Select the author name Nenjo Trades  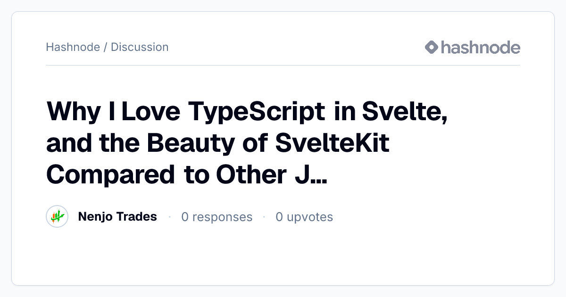(x=117, y=217)
